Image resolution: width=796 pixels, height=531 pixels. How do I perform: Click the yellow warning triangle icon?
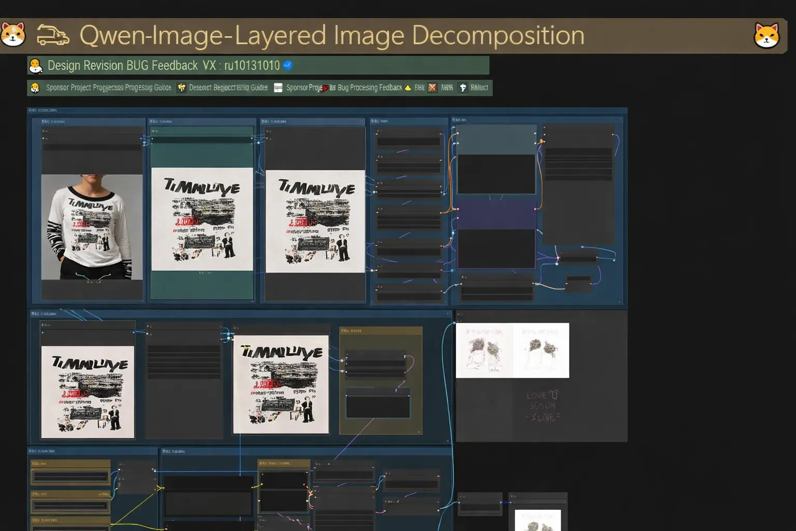tap(408, 88)
